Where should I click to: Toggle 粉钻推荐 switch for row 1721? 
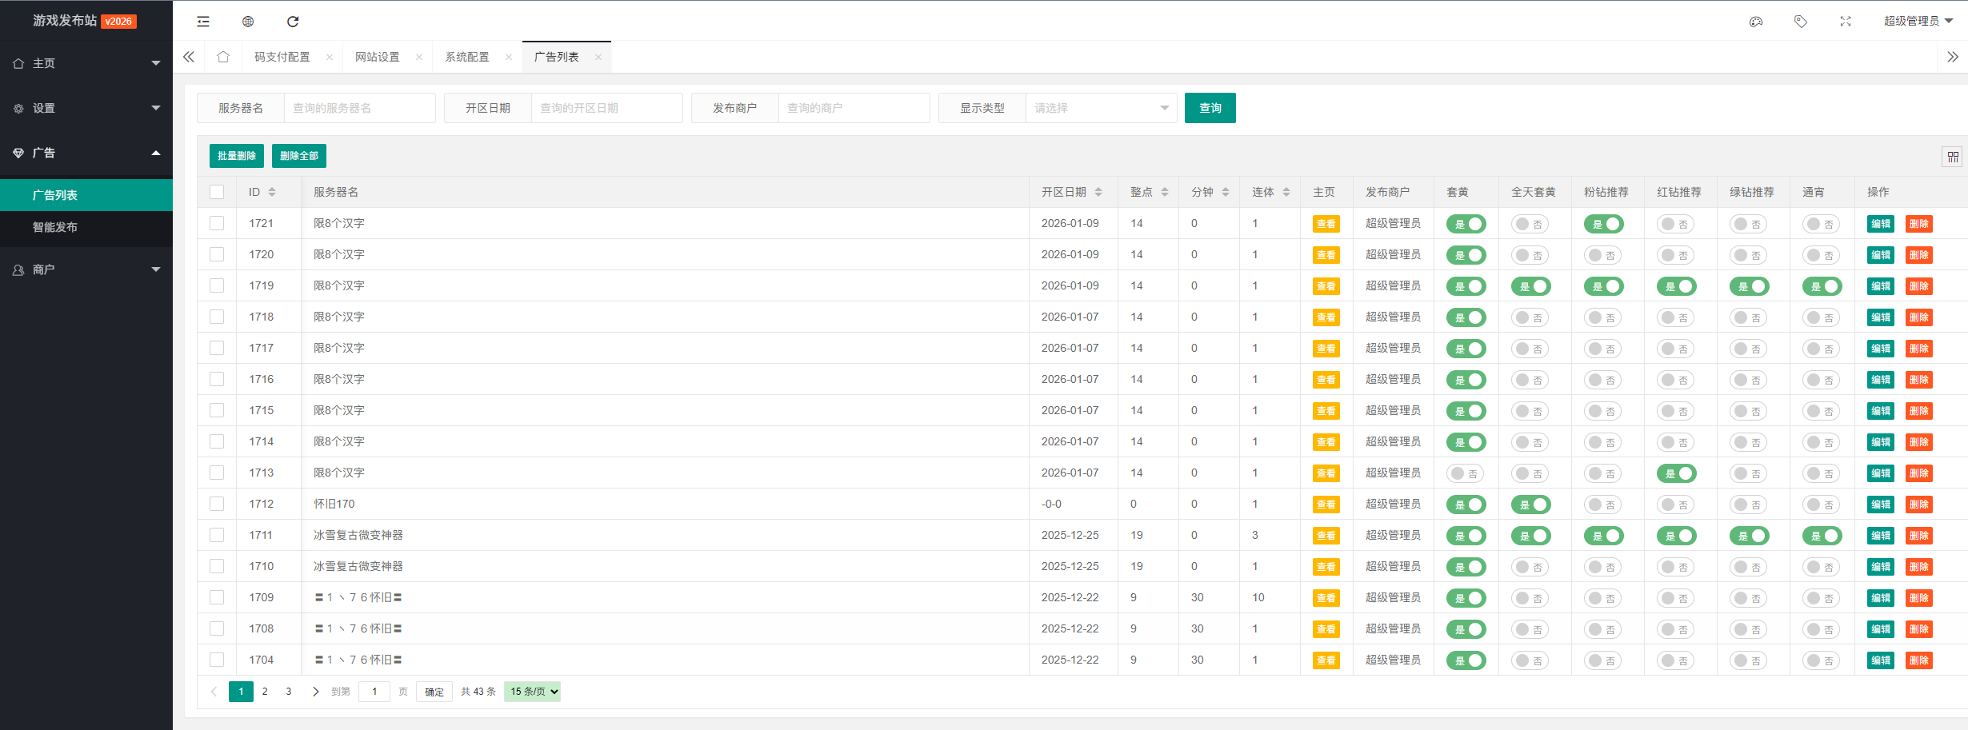[1603, 224]
